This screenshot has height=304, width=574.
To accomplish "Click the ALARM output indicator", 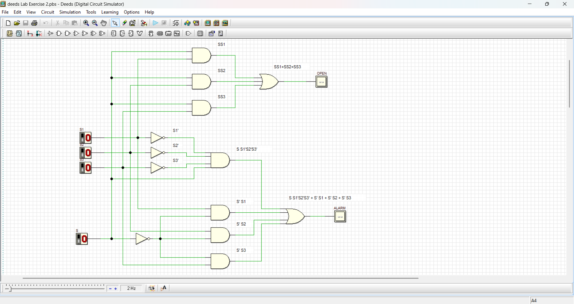I will coord(340,216).
